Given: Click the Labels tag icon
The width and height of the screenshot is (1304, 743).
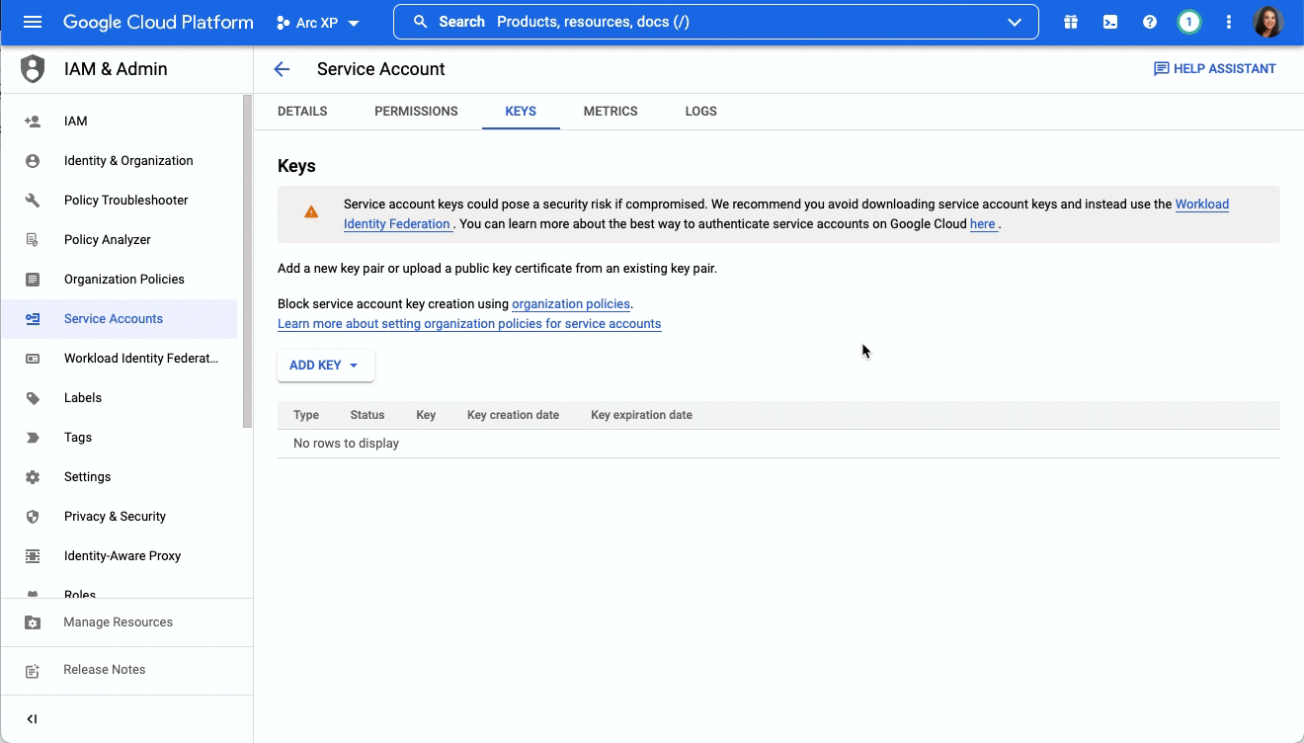Looking at the screenshot, I should click(33, 398).
